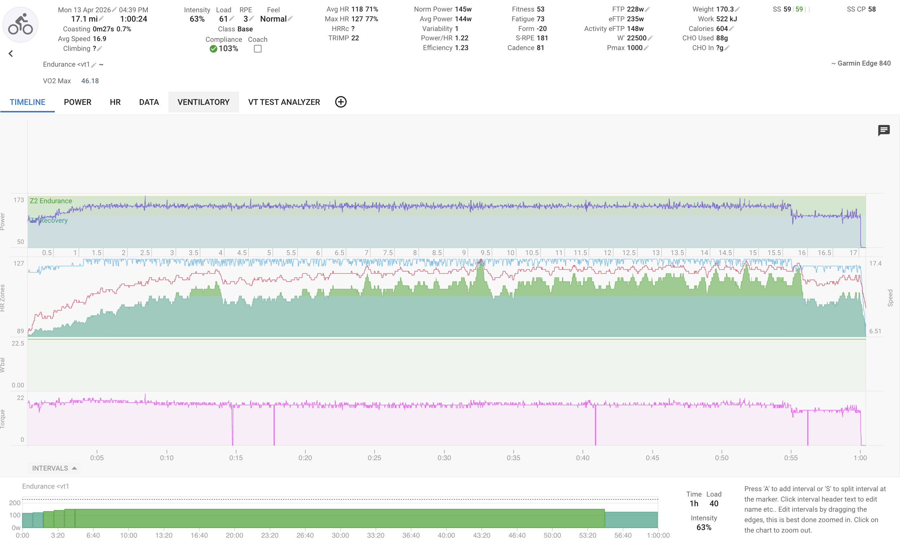Click the green Compliance check mark
This screenshot has height=547, width=900.
pos(213,49)
